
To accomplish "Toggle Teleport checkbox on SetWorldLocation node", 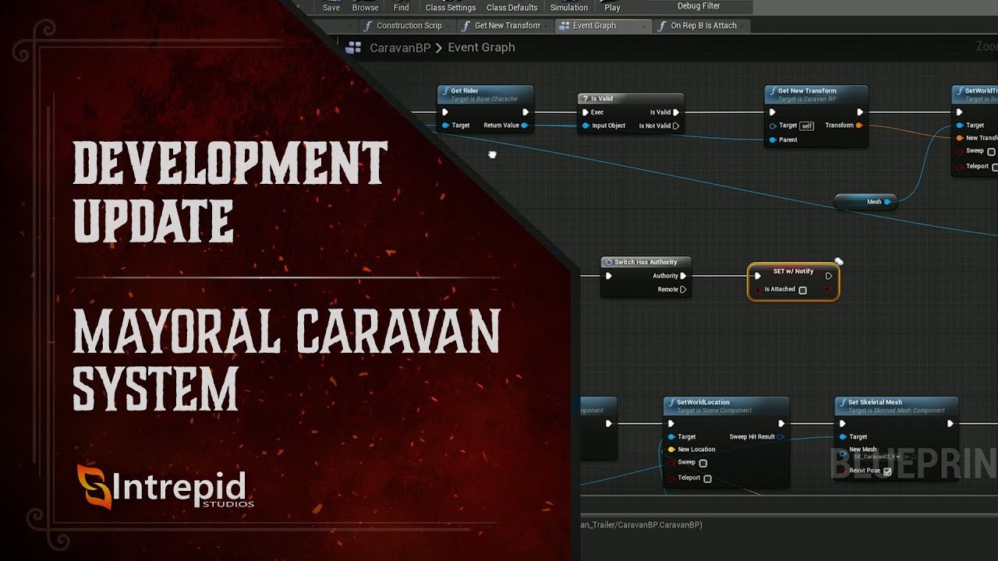I will point(707,479).
